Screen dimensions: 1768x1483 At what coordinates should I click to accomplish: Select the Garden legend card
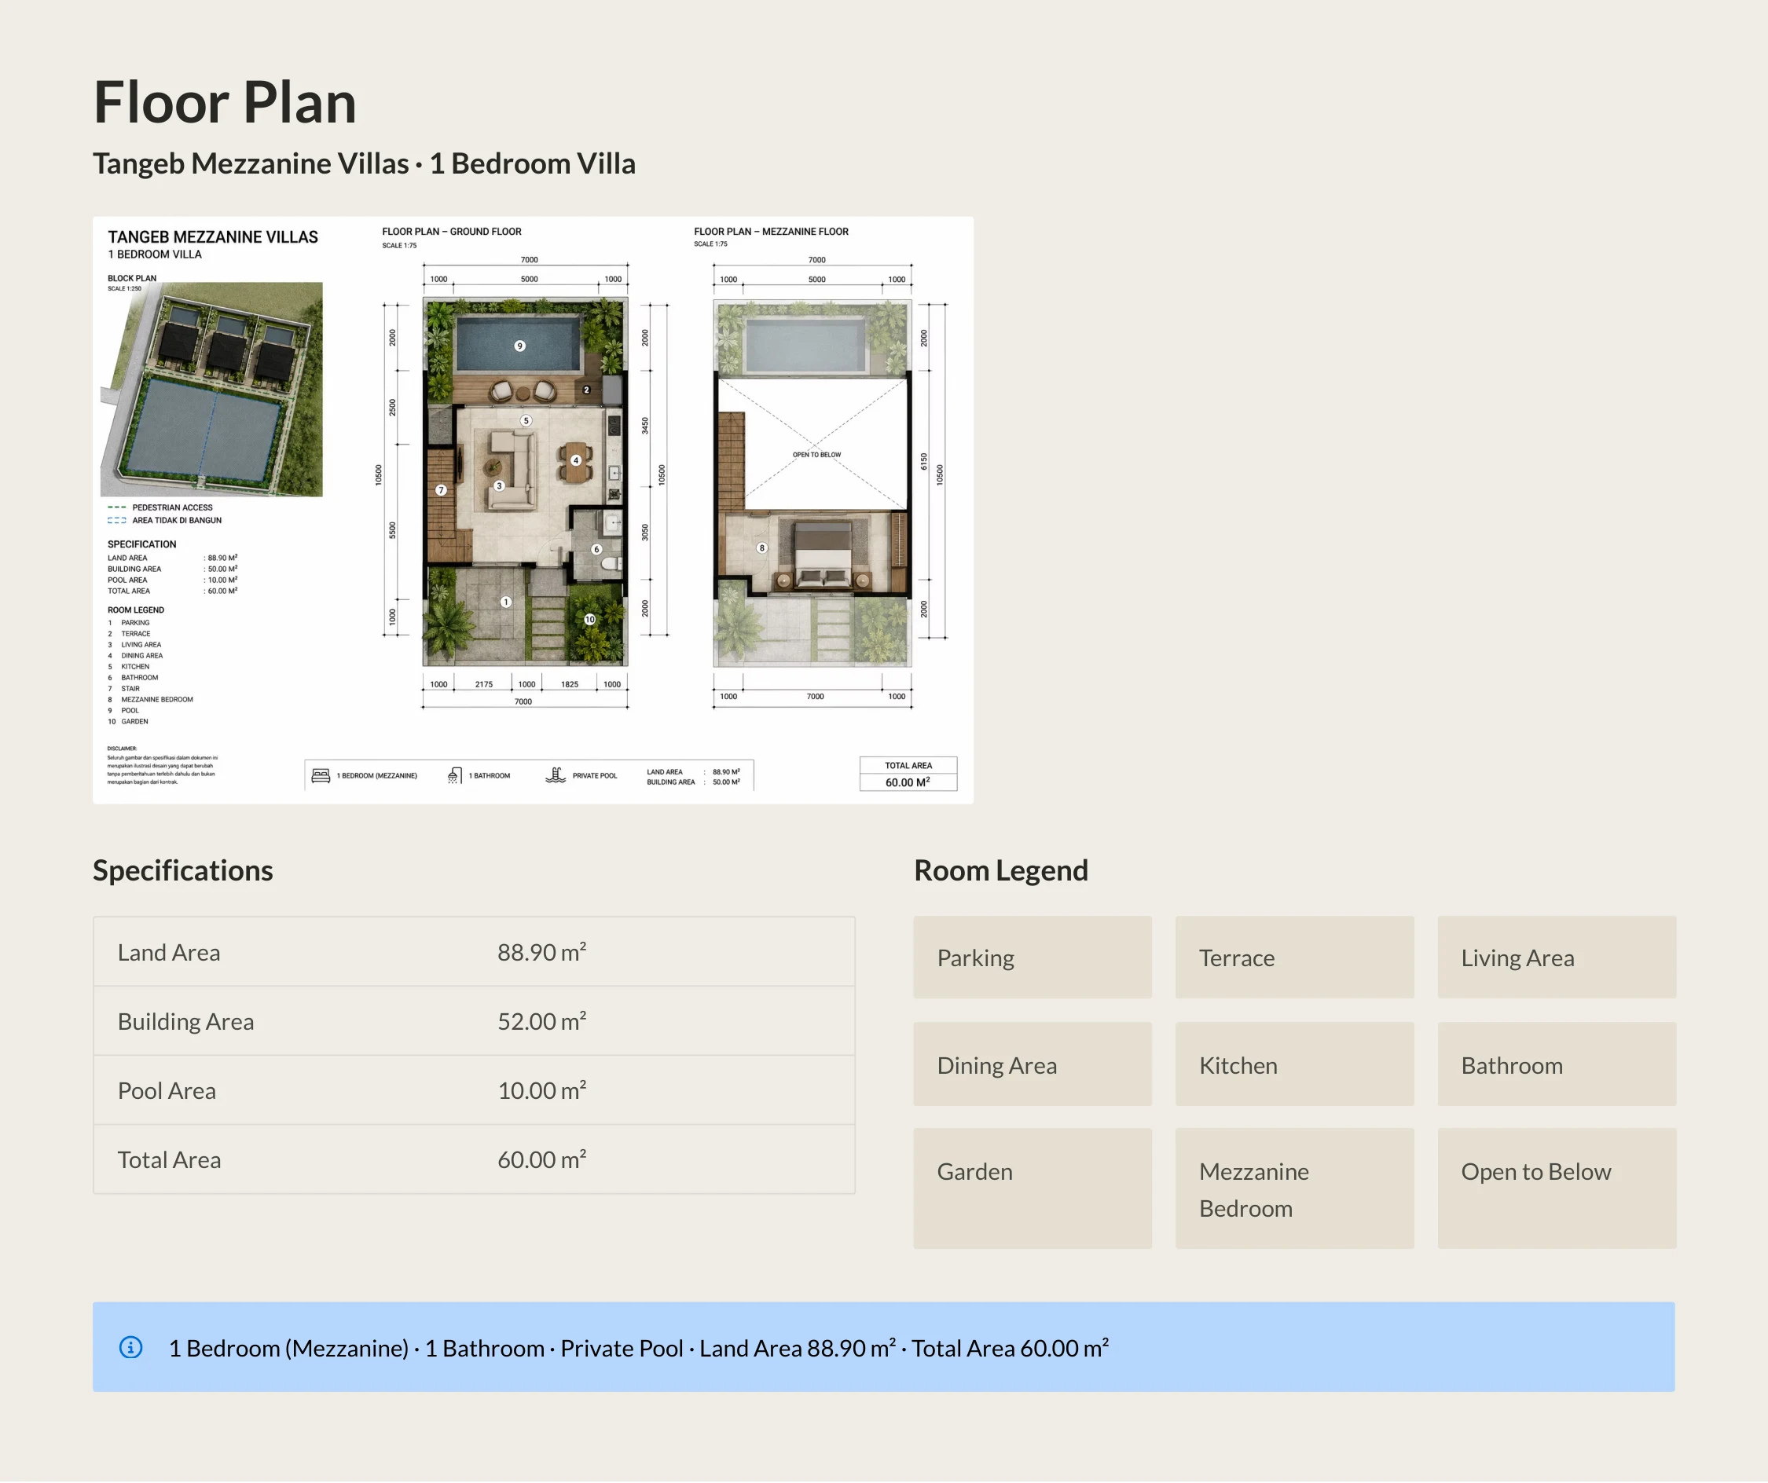[1033, 1188]
